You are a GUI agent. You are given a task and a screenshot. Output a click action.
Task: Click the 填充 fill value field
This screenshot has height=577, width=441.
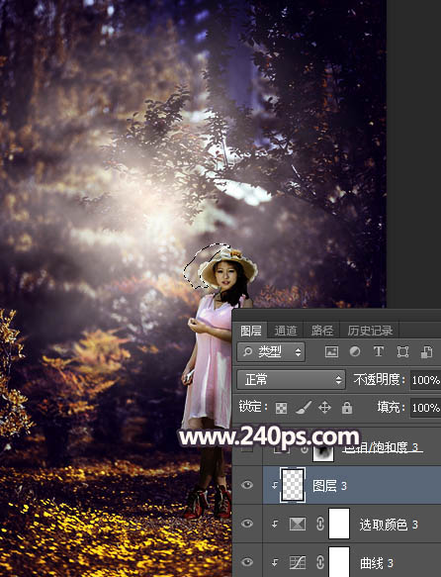pyautogui.click(x=425, y=408)
